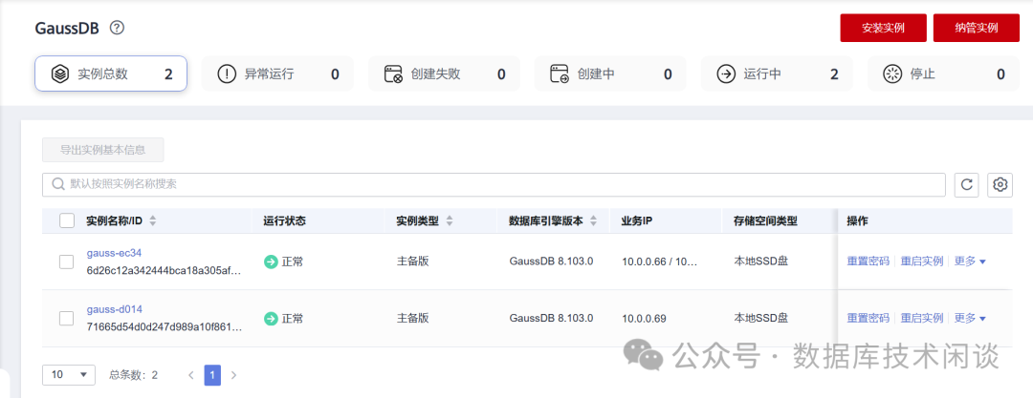Check the gauss-ec34 row checkbox
The width and height of the screenshot is (1033, 398).
click(x=67, y=262)
